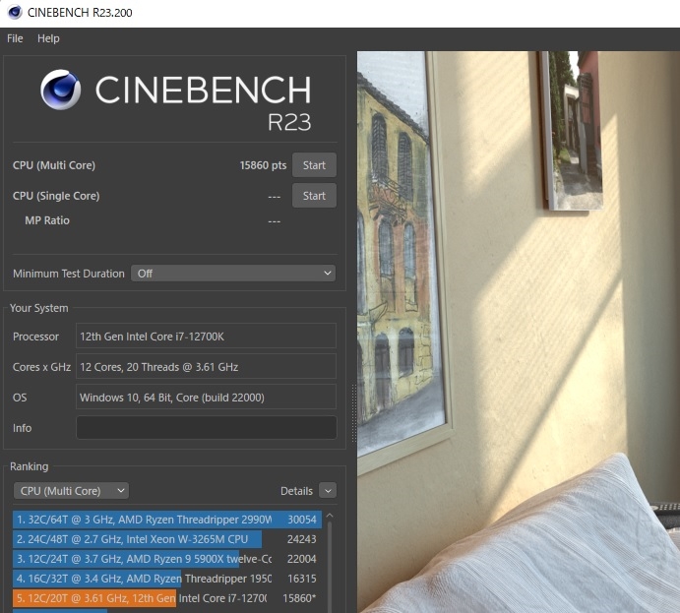Click the rendered room preview image
The image size is (680, 613).
point(519,332)
